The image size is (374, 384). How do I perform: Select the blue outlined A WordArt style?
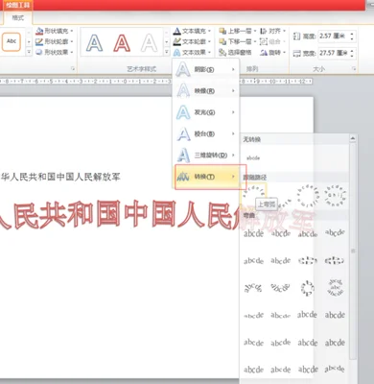(x=95, y=42)
